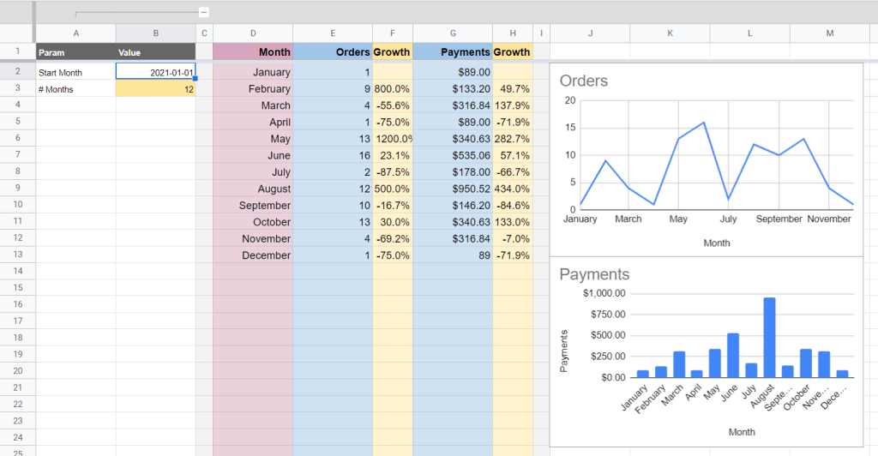Select the May orders growth cell 1200.0%
Screen dimensions: 878x456
click(393, 139)
